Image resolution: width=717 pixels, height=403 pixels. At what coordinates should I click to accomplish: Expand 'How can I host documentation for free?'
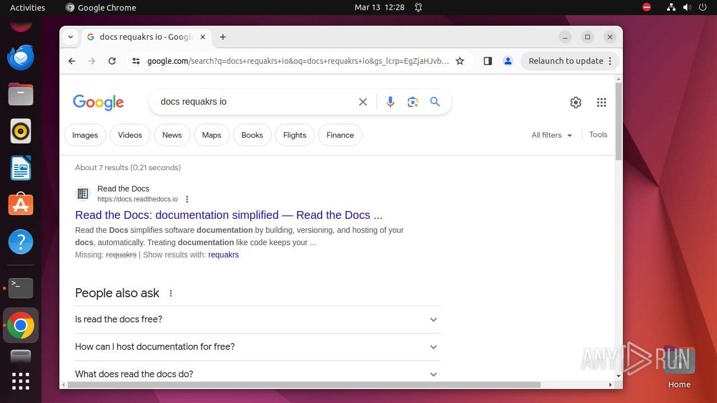click(258, 347)
